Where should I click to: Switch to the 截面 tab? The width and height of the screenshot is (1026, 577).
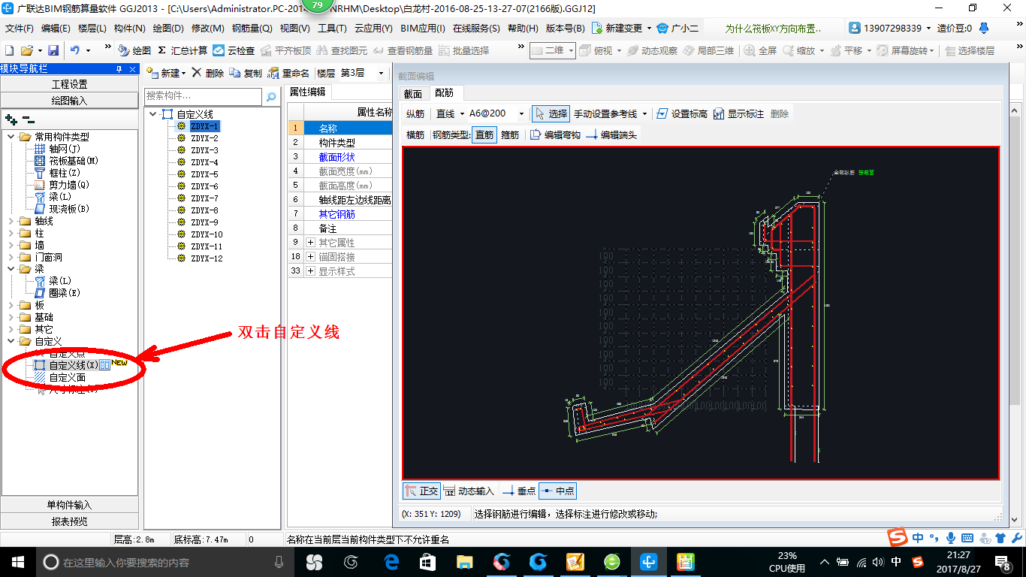point(413,94)
